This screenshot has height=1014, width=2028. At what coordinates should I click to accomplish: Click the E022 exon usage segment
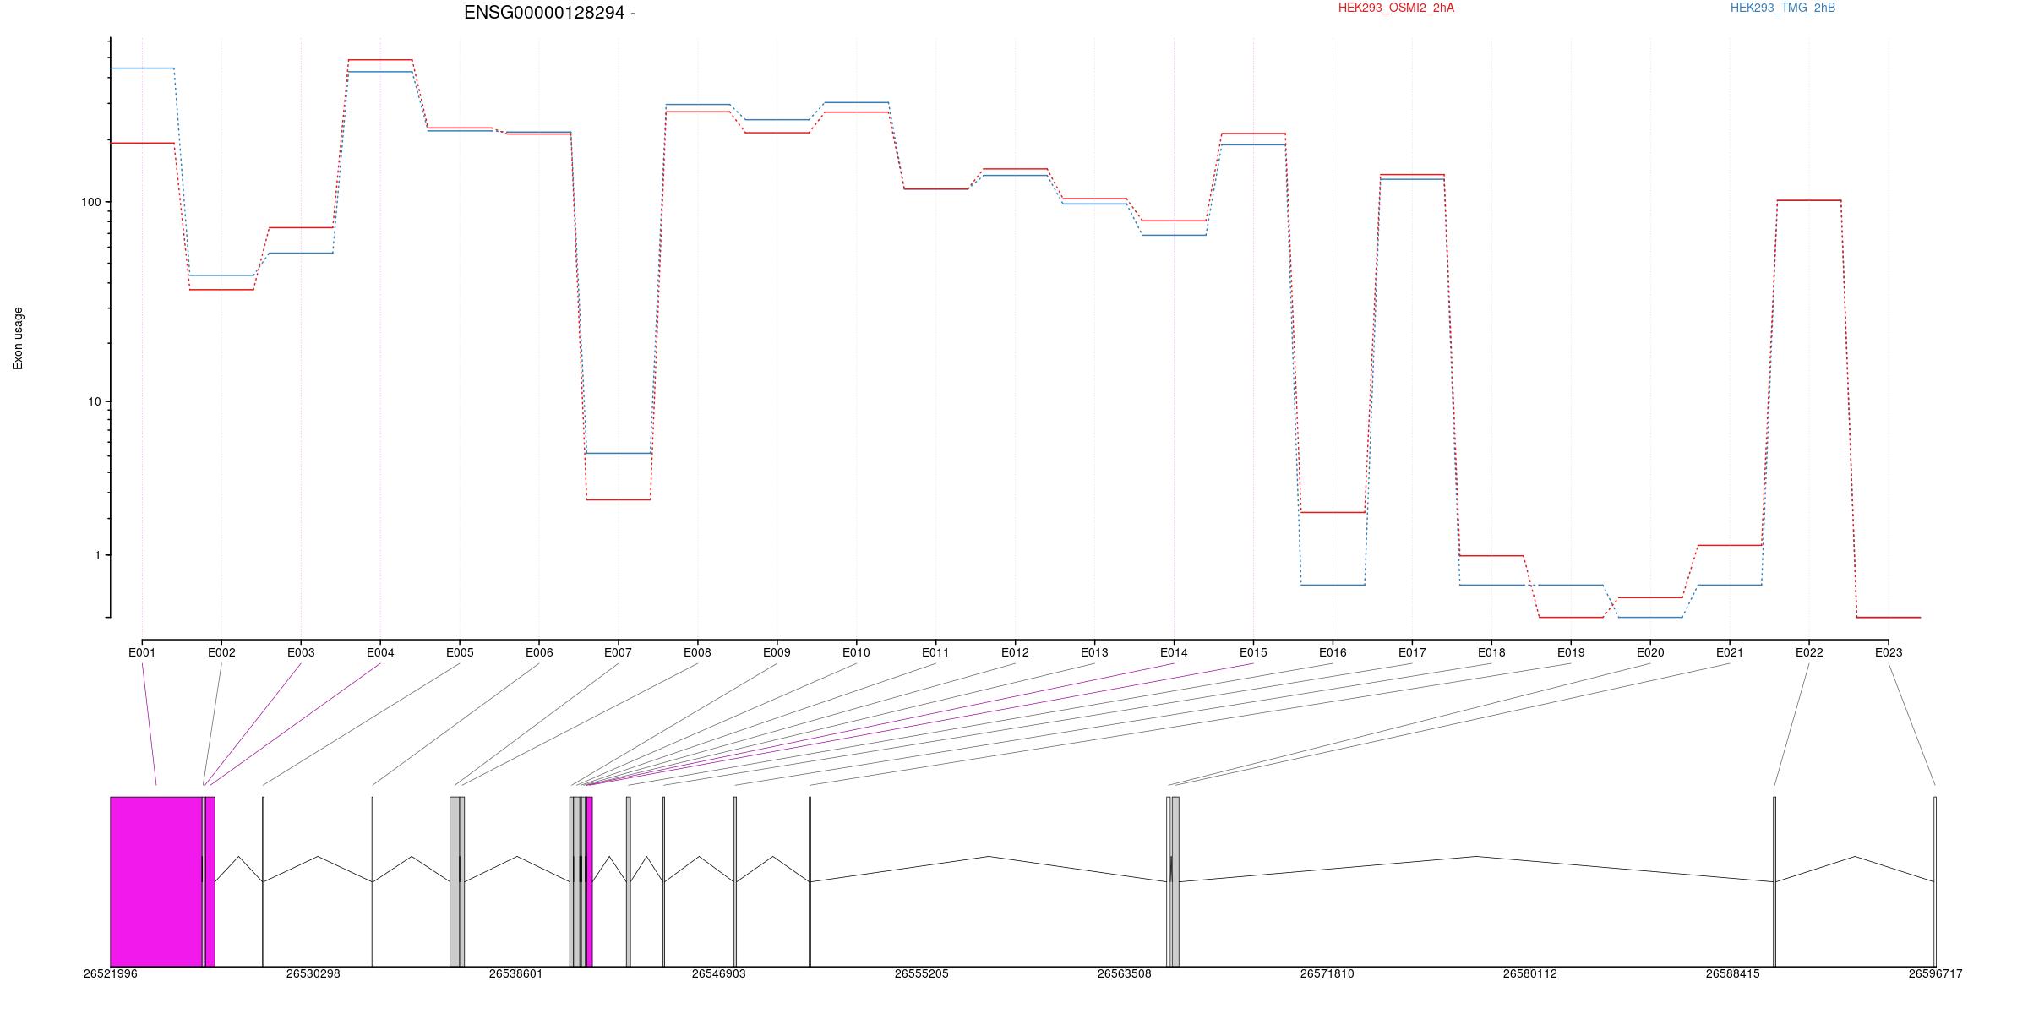pyautogui.click(x=1809, y=200)
